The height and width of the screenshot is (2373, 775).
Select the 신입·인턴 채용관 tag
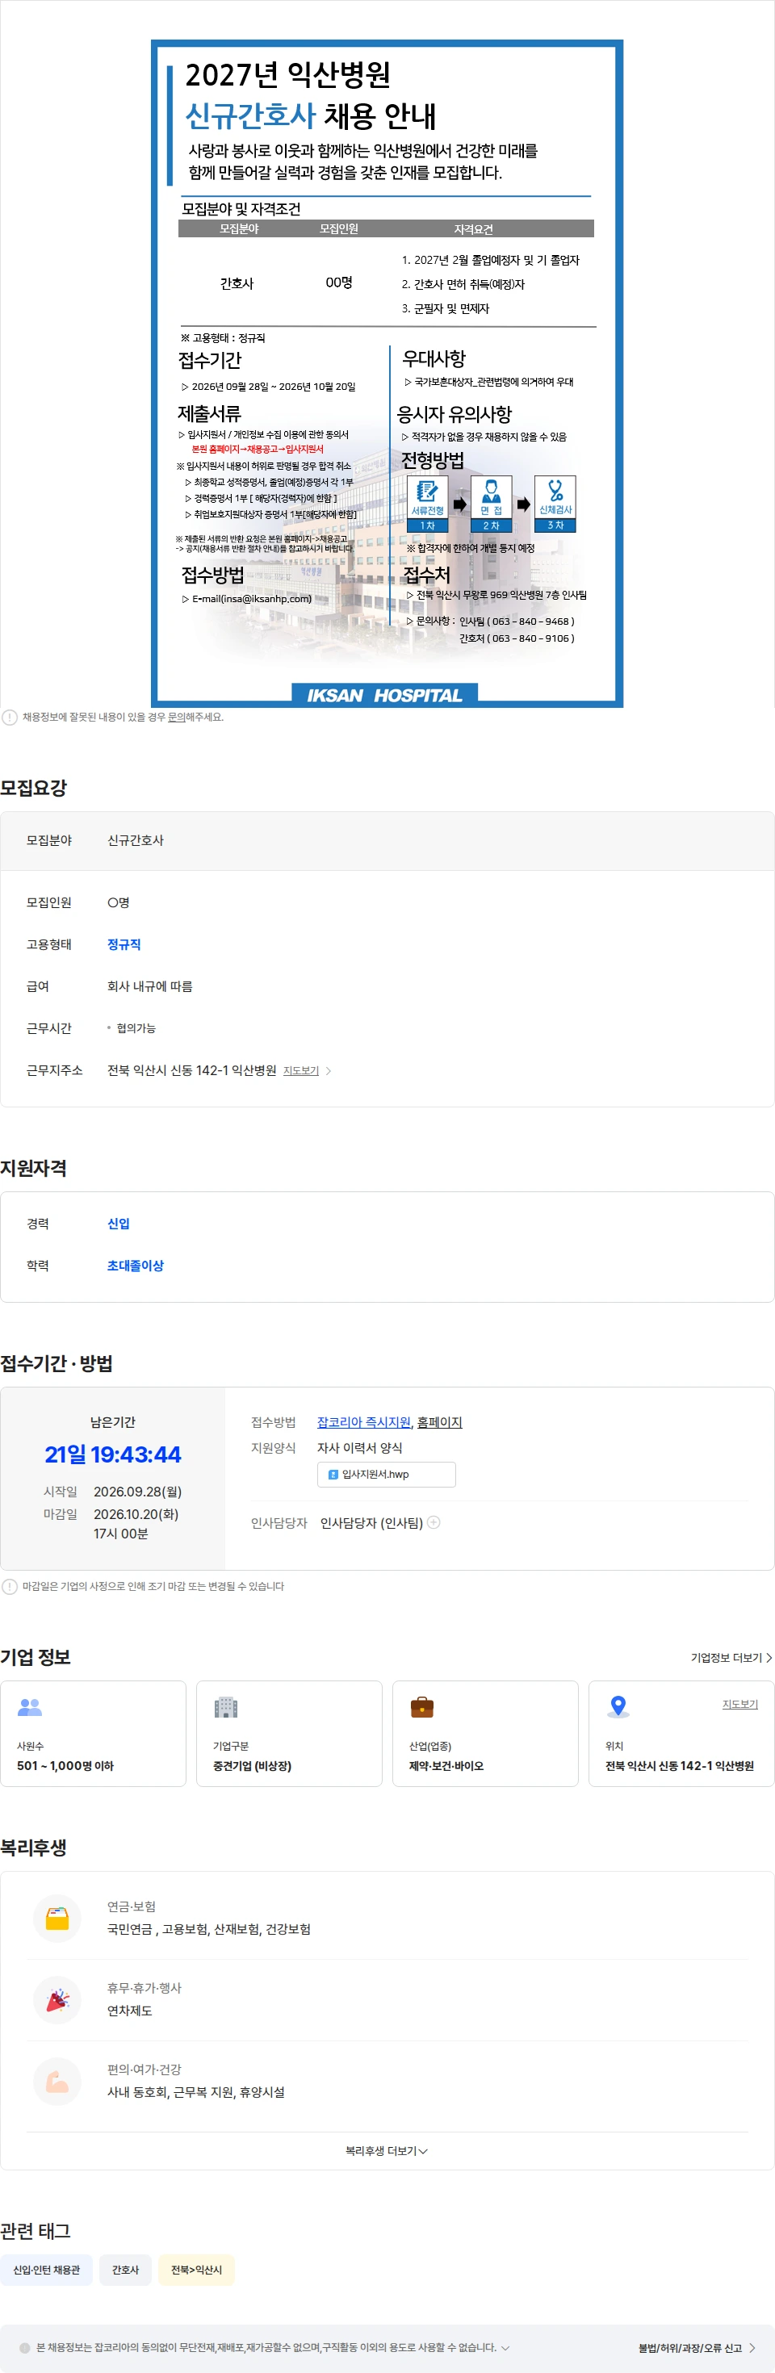click(x=46, y=2270)
